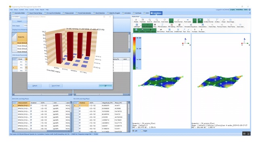The image size is (258, 145).
Task: Activate the Translate hand tool
Action: click(x=143, y=21)
